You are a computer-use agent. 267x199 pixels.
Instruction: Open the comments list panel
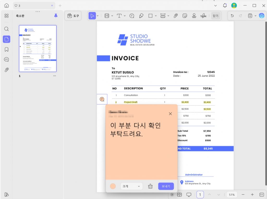7,60
